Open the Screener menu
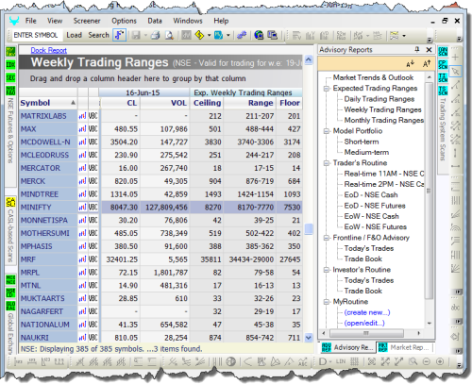 (87, 21)
